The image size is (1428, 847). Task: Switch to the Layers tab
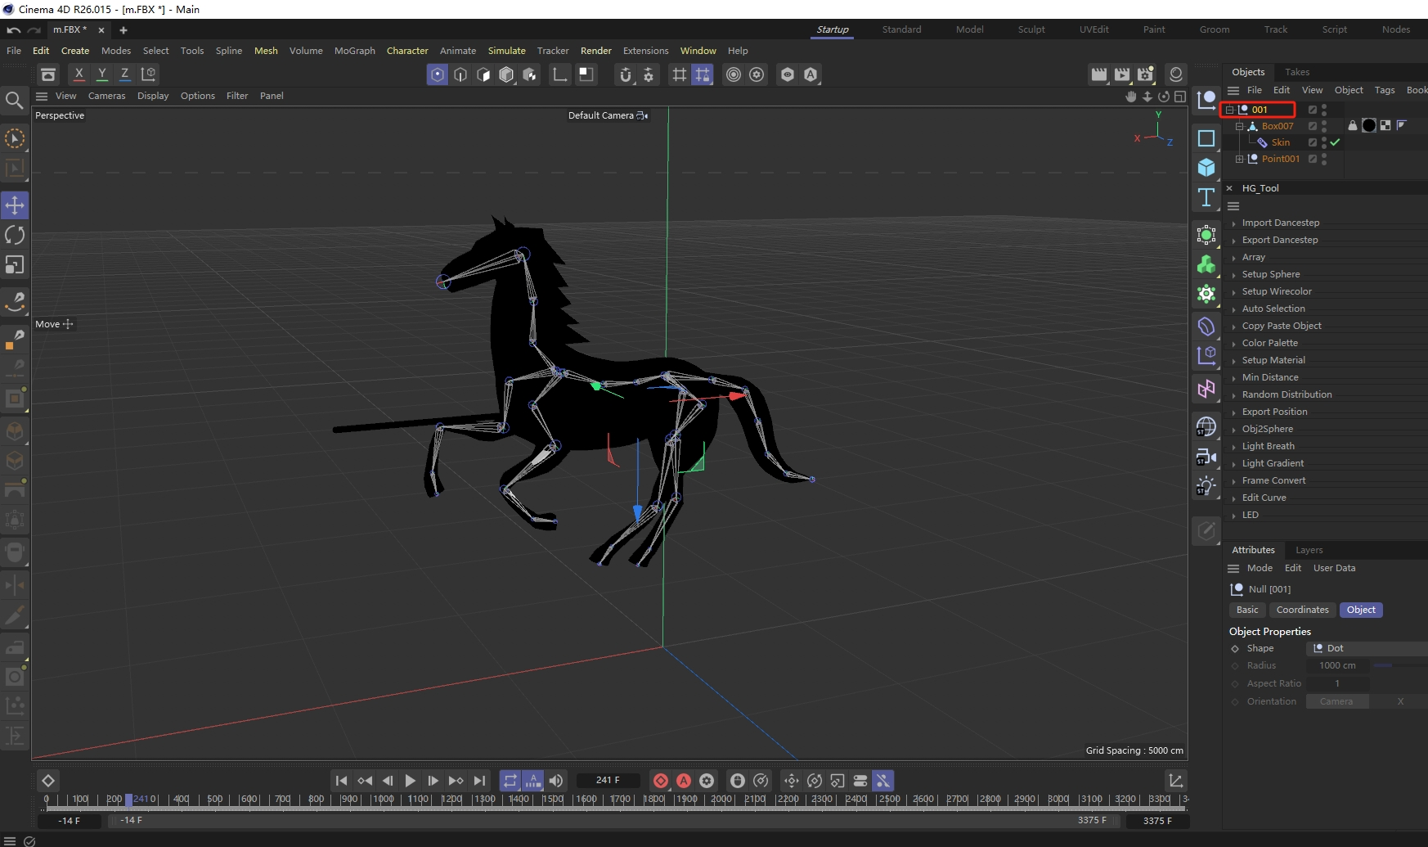pyautogui.click(x=1309, y=550)
